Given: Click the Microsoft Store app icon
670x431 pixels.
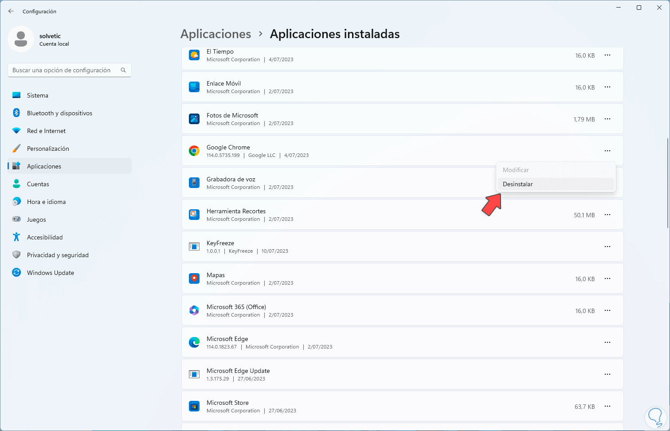Looking at the screenshot, I should [194, 407].
